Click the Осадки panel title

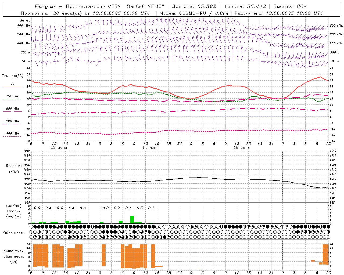14,211
